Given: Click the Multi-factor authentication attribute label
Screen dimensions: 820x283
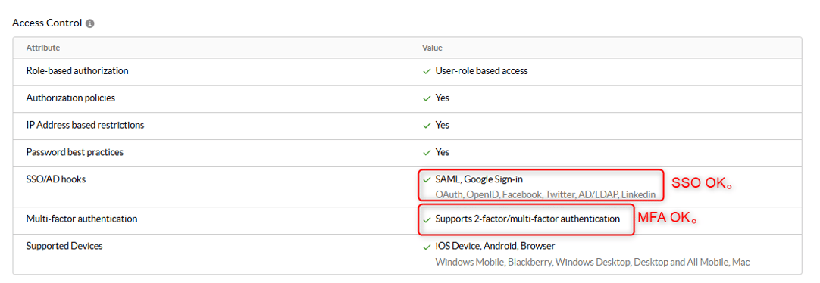Looking at the screenshot, I should pos(82,219).
